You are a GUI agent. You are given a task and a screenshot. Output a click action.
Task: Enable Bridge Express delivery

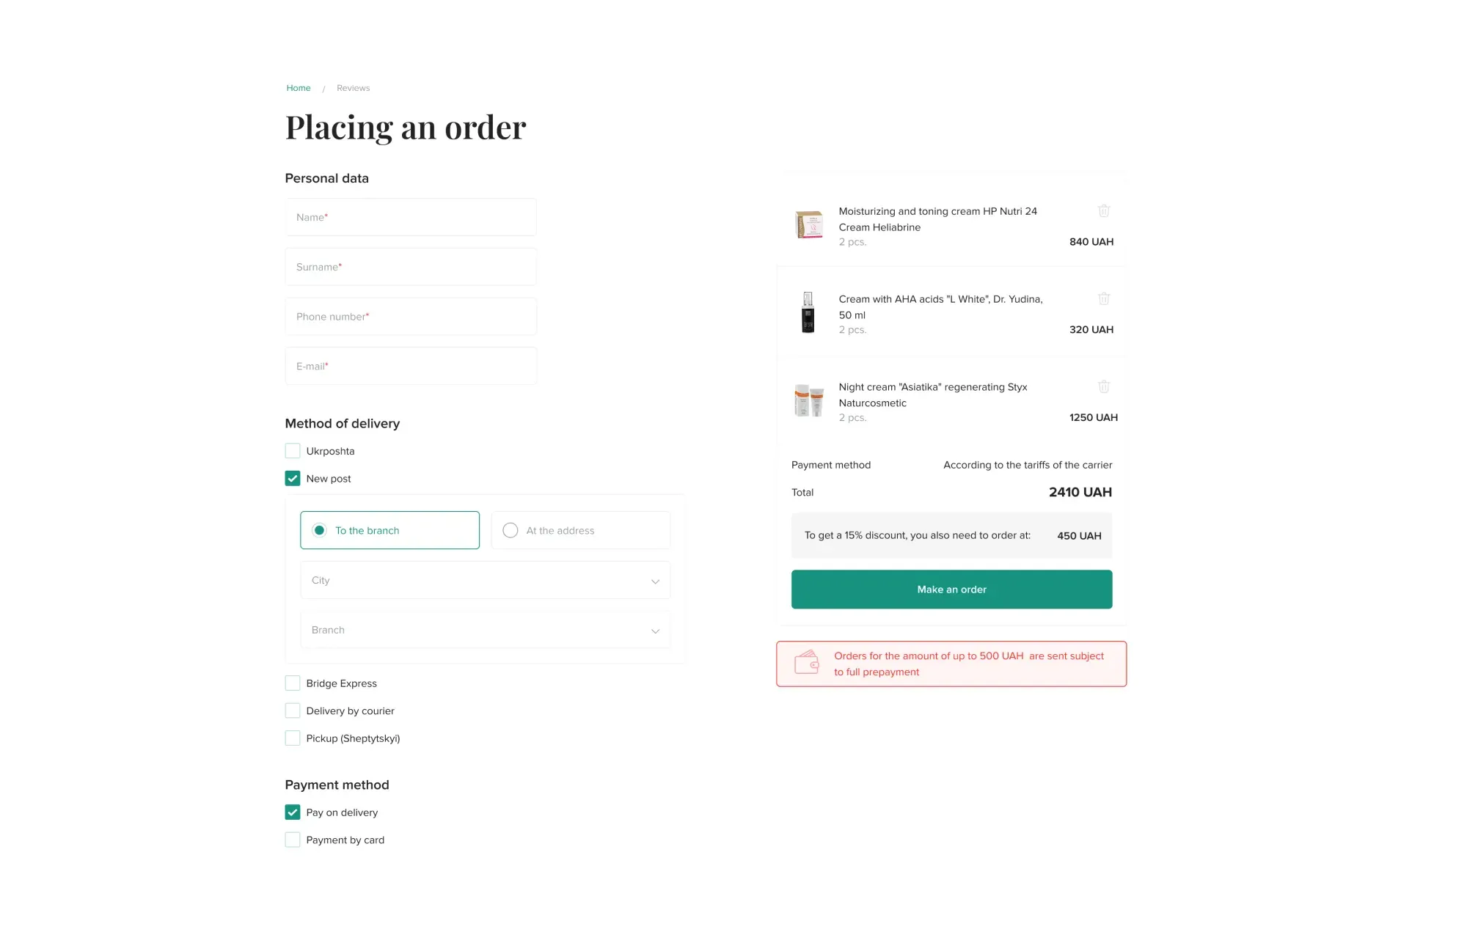point(293,683)
